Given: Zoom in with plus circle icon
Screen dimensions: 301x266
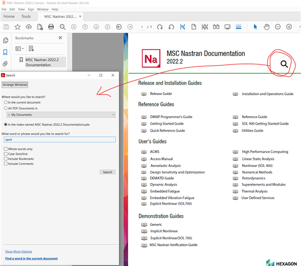Looking at the screenshot, I should (289, 27).
